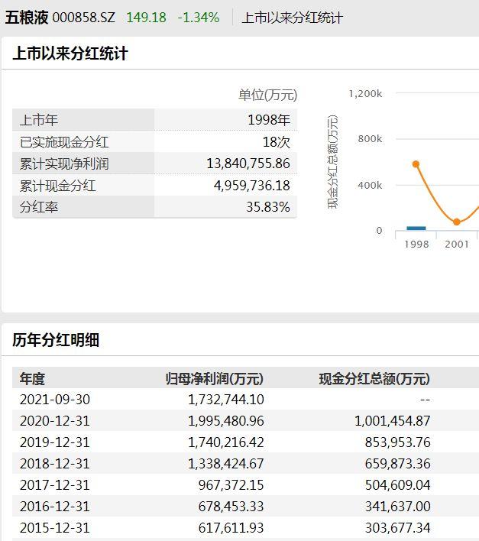Select the 累计现金分红 row label

[x=57, y=186]
